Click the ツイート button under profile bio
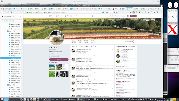The image size is (179, 101). pyautogui.click(x=59, y=59)
